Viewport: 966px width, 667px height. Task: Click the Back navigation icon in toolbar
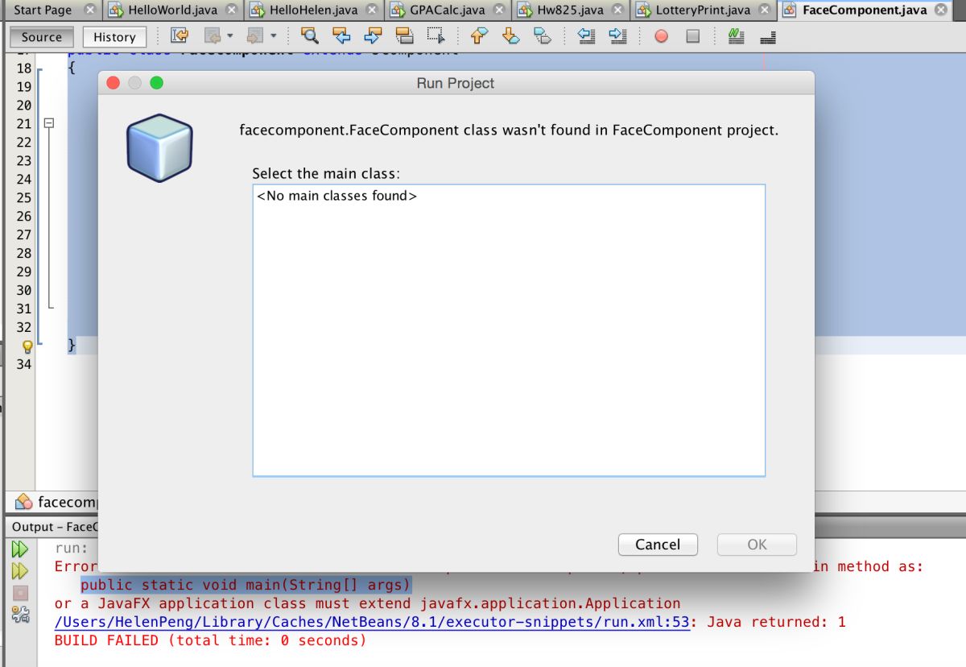coord(212,36)
